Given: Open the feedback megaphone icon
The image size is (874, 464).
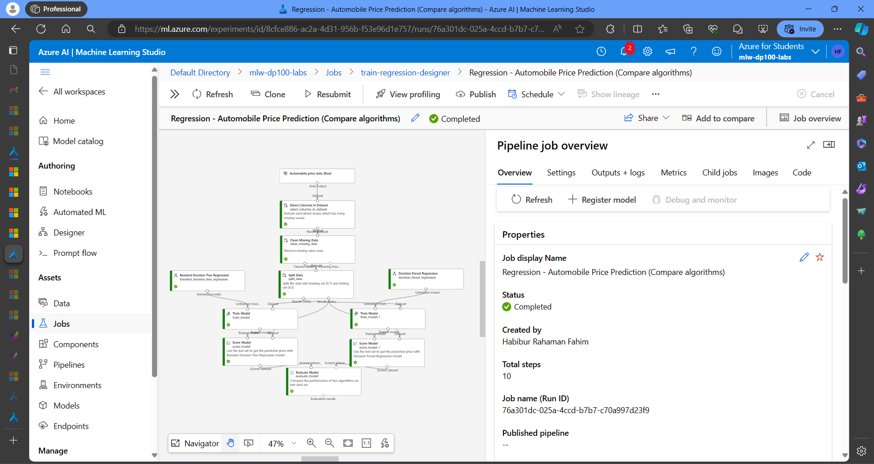Looking at the screenshot, I should 671,51.
